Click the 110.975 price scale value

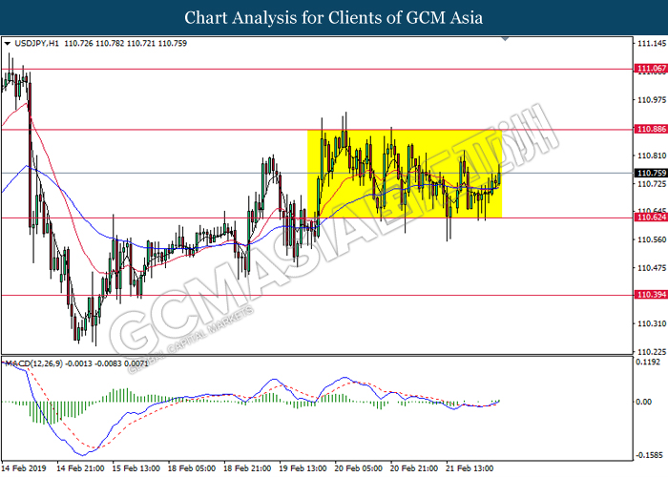click(x=652, y=100)
